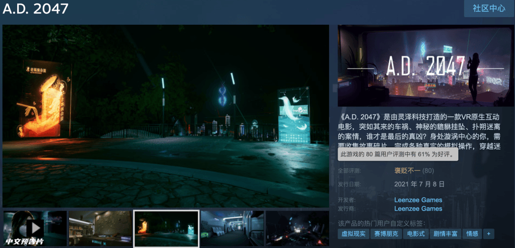Open the 社区中心 community hub button
The width and height of the screenshot is (515, 248).
point(489,9)
